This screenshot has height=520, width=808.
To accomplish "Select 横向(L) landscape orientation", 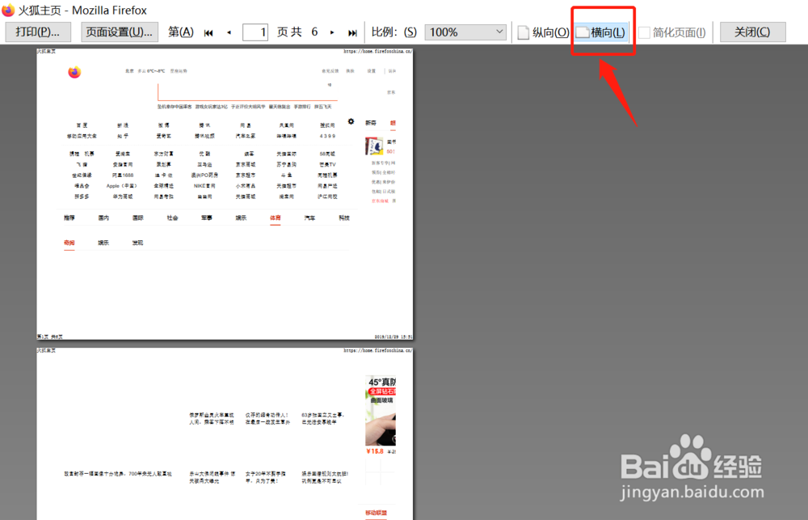I will (601, 32).
